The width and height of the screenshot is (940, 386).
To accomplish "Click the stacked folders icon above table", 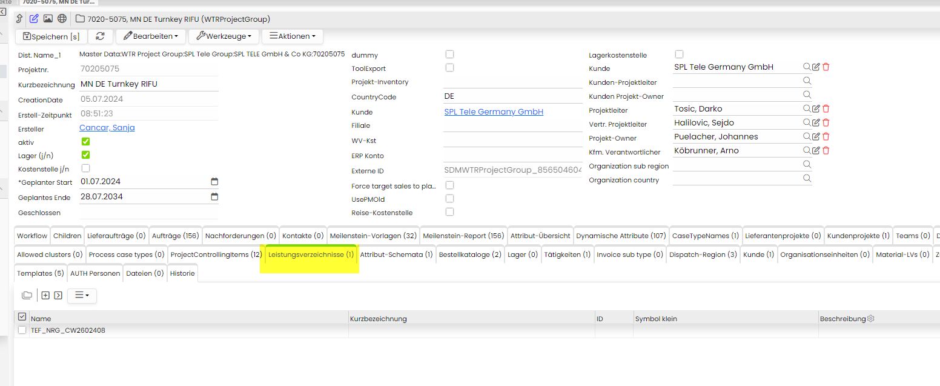I will [27, 295].
